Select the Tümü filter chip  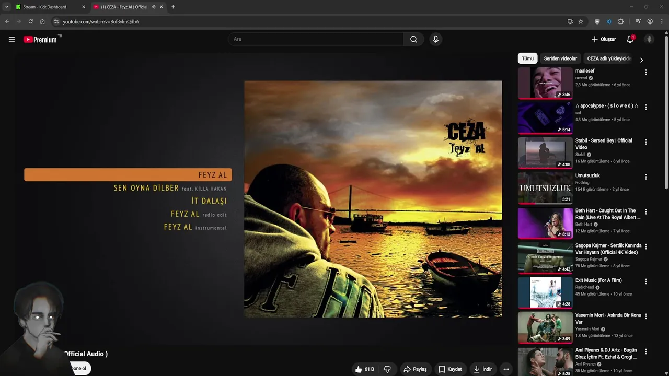coord(527,58)
